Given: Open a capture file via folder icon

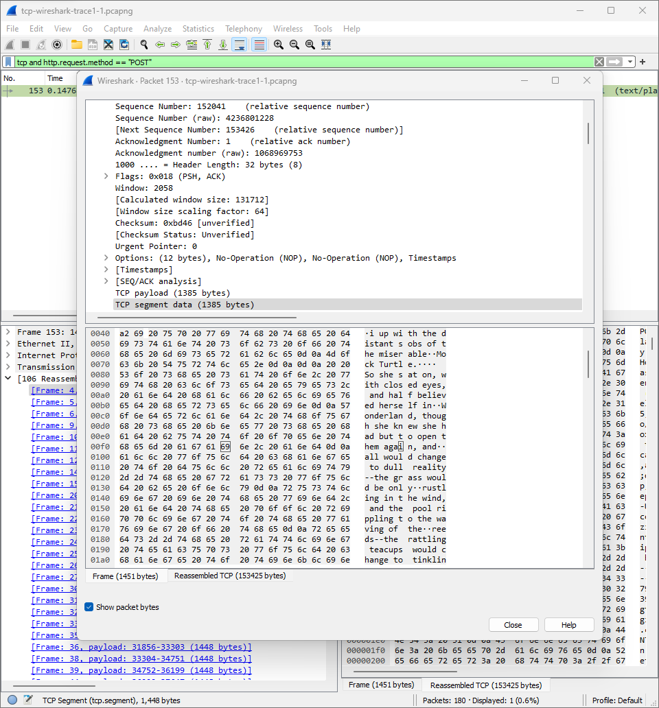Looking at the screenshot, I should click(77, 45).
